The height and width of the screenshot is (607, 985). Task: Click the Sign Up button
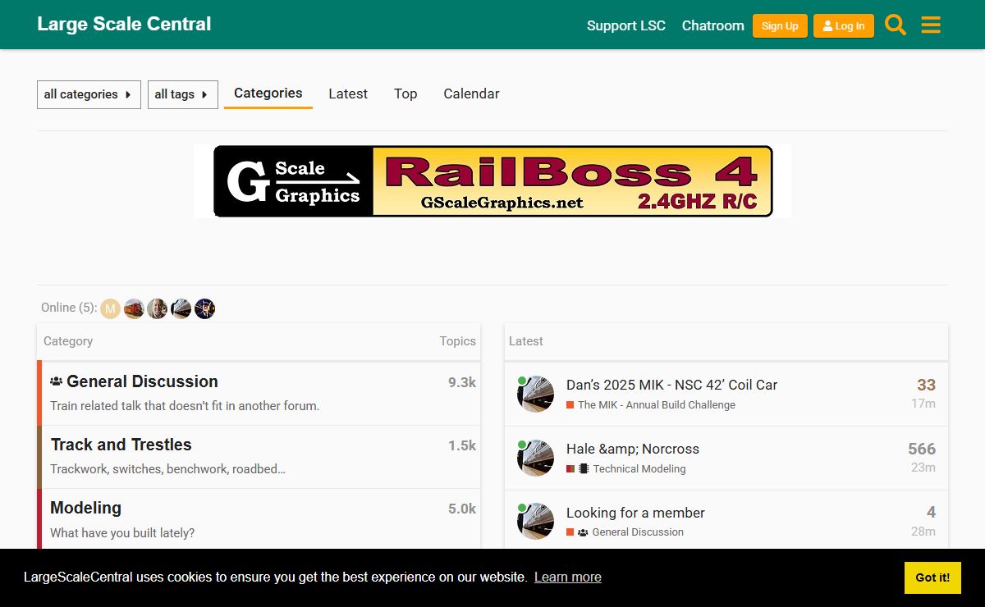click(x=780, y=25)
